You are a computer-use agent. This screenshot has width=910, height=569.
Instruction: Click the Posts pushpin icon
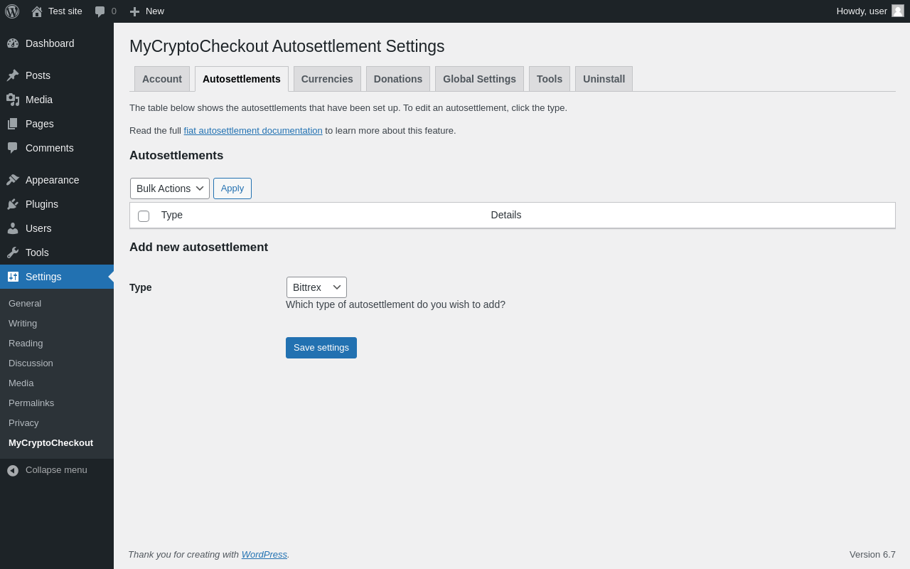(13, 75)
